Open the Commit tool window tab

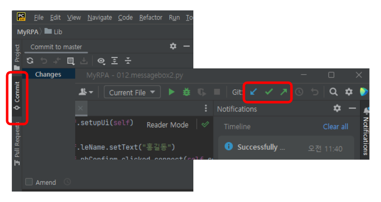pyautogui.click(x=17, y=96)
